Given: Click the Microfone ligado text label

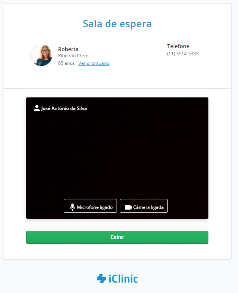Looking at the screenshot, I should [95, 207].
